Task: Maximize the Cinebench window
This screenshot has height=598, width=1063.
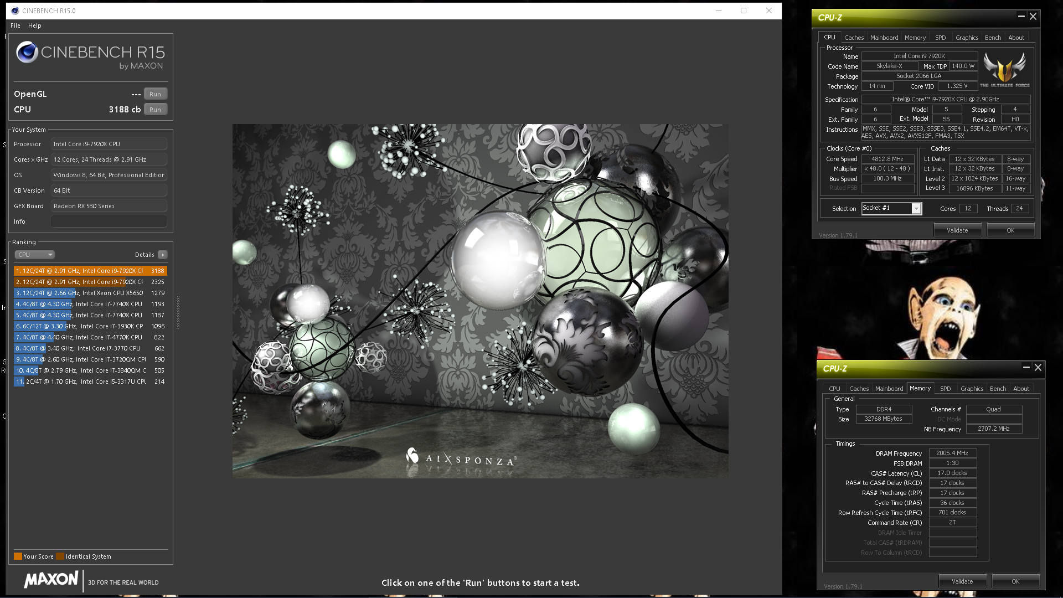Action: point(744,11)
